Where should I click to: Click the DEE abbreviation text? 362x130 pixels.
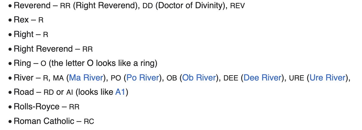click(231, 78)
